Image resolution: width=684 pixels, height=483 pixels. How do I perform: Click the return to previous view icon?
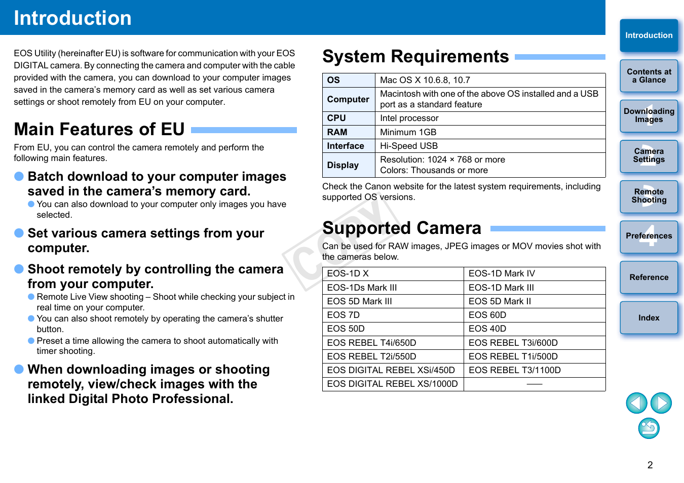649,428
